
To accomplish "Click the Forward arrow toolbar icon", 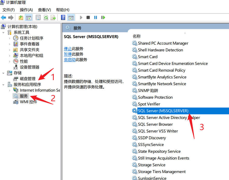I will tap(11, 18).
